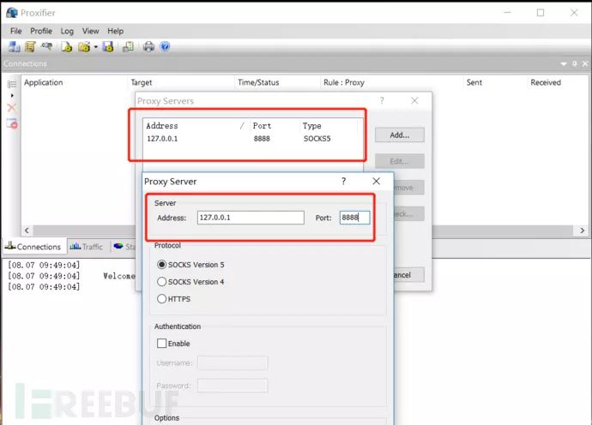Click the Password input field

(x=233, y=386)
